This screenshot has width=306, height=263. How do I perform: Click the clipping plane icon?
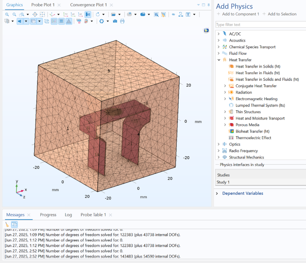pos(113,15)
